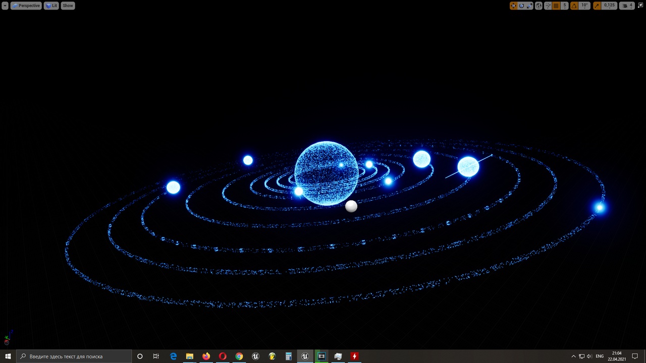Open Task View on the taskbar
This screenshot has height=363, width=646.
pyautogui.click(x=156, y=356)
